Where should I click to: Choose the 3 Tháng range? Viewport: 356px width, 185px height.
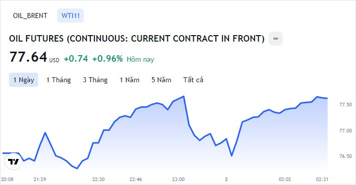pyautogui.click(x=95, y=80)
